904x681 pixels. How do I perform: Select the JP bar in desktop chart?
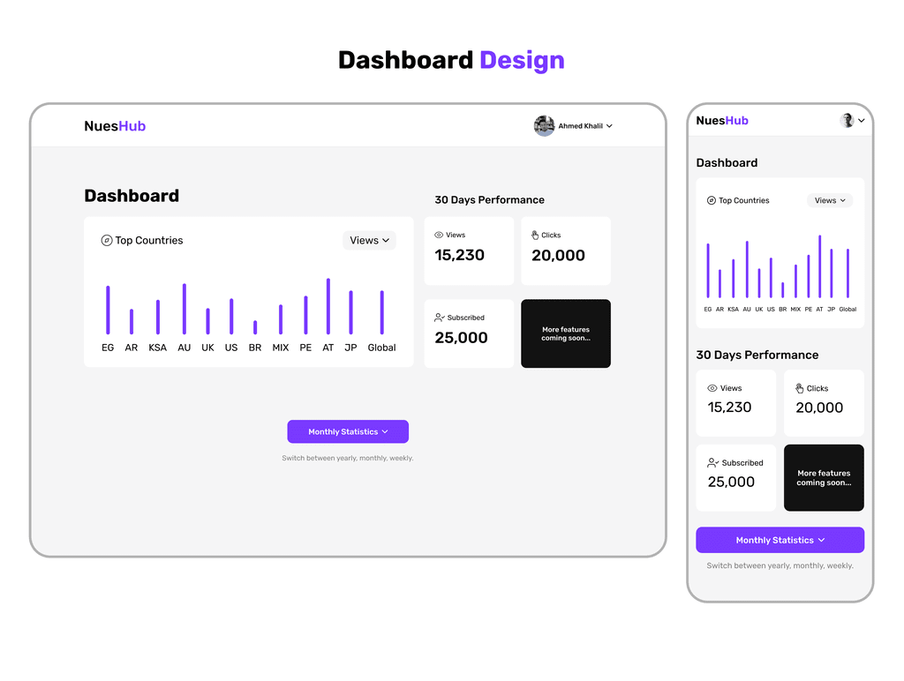[x=351, y=312]
